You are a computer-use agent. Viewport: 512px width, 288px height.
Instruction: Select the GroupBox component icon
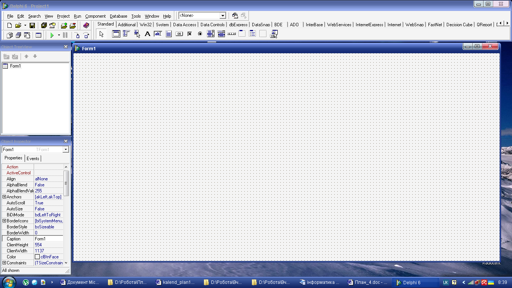point(242,34)
